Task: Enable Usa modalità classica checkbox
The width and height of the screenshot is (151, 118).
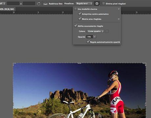Action: [x=75, y=9]
